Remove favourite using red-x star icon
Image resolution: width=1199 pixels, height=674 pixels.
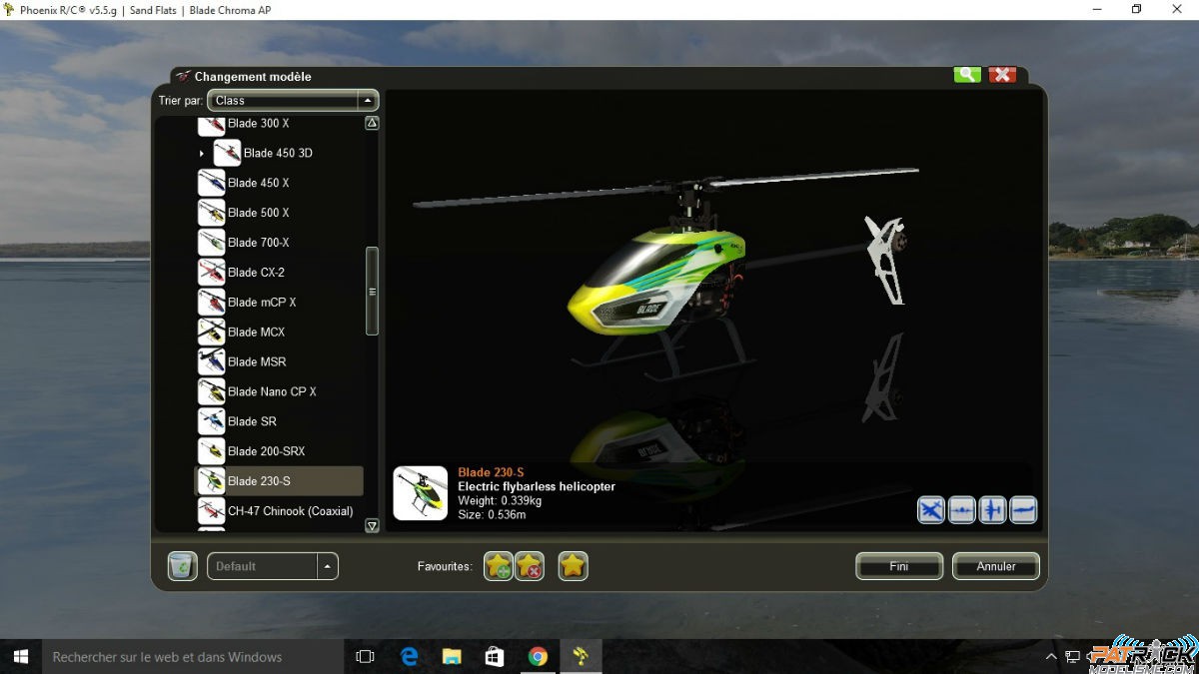(530, 566)
